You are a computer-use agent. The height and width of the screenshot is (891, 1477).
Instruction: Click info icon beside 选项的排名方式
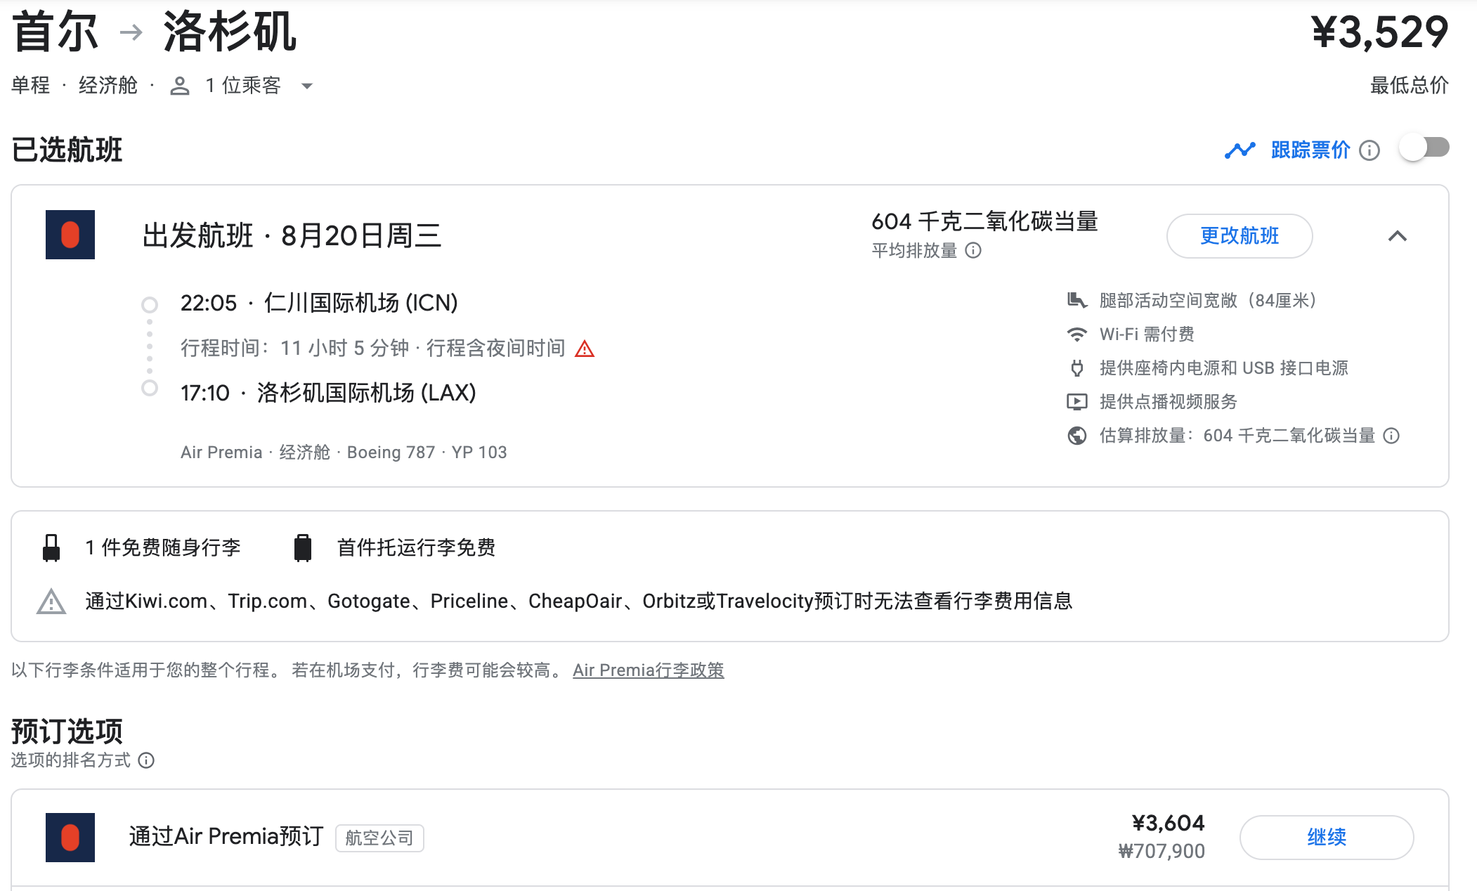(146, 760)
